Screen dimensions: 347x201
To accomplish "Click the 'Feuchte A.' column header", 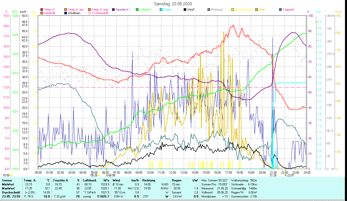I will [61, 180].
